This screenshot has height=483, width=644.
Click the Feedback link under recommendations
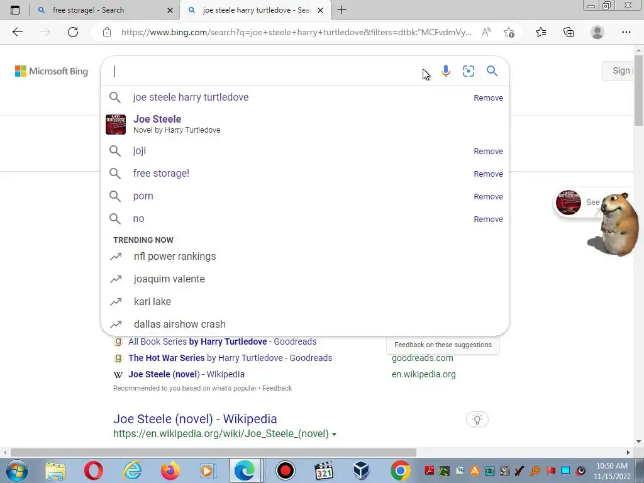277,388
